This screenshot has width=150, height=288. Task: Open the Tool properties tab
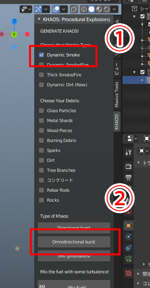pyautogui.click(x=129, y=152)
